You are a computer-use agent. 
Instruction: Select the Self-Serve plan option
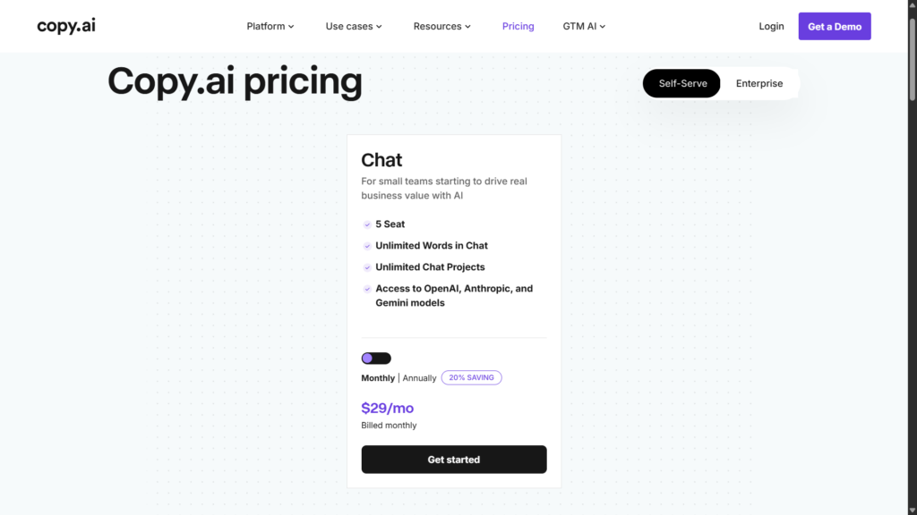click(x=681, y=83)
